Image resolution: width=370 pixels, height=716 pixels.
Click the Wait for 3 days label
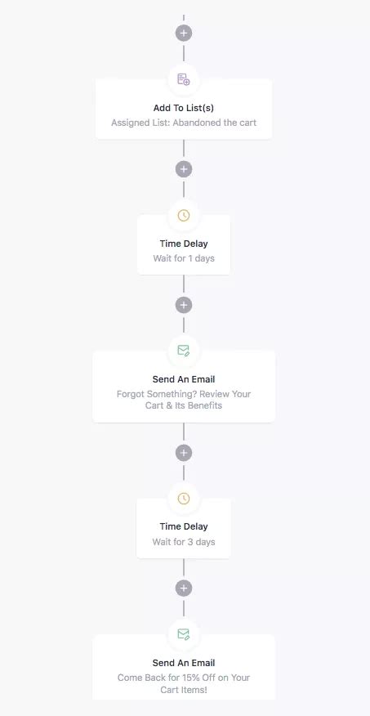coord(184,542)
